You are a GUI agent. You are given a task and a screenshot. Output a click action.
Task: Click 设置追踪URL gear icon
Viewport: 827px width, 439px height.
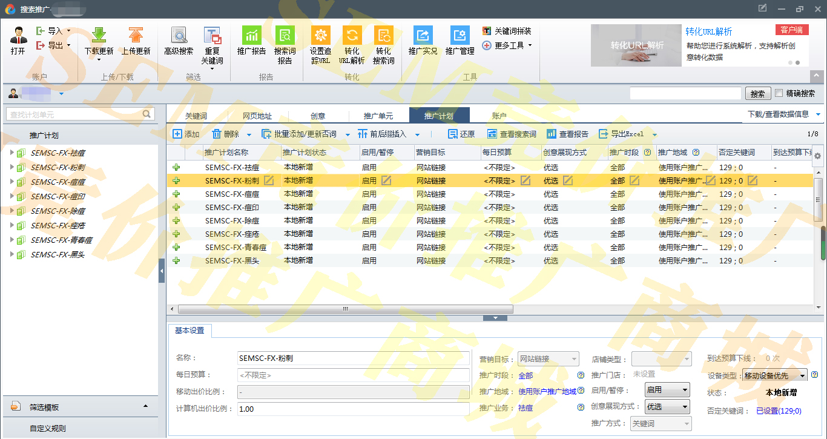point(320,35)
